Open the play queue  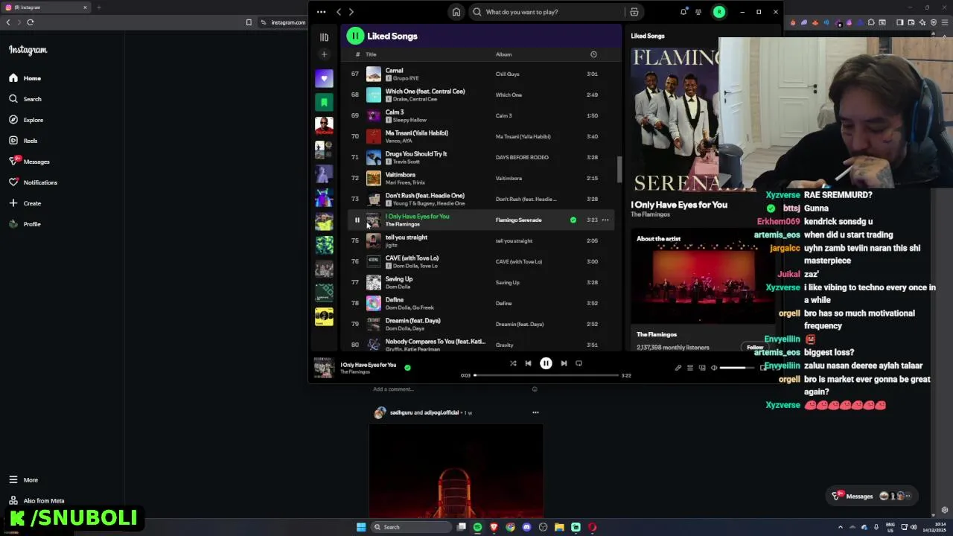[x=690, y=368]
